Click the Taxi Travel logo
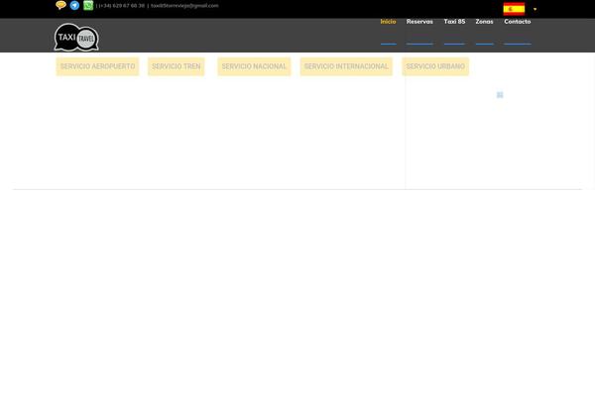The width and height of the screenshot is (595, 396). click(x=76, y=37)
